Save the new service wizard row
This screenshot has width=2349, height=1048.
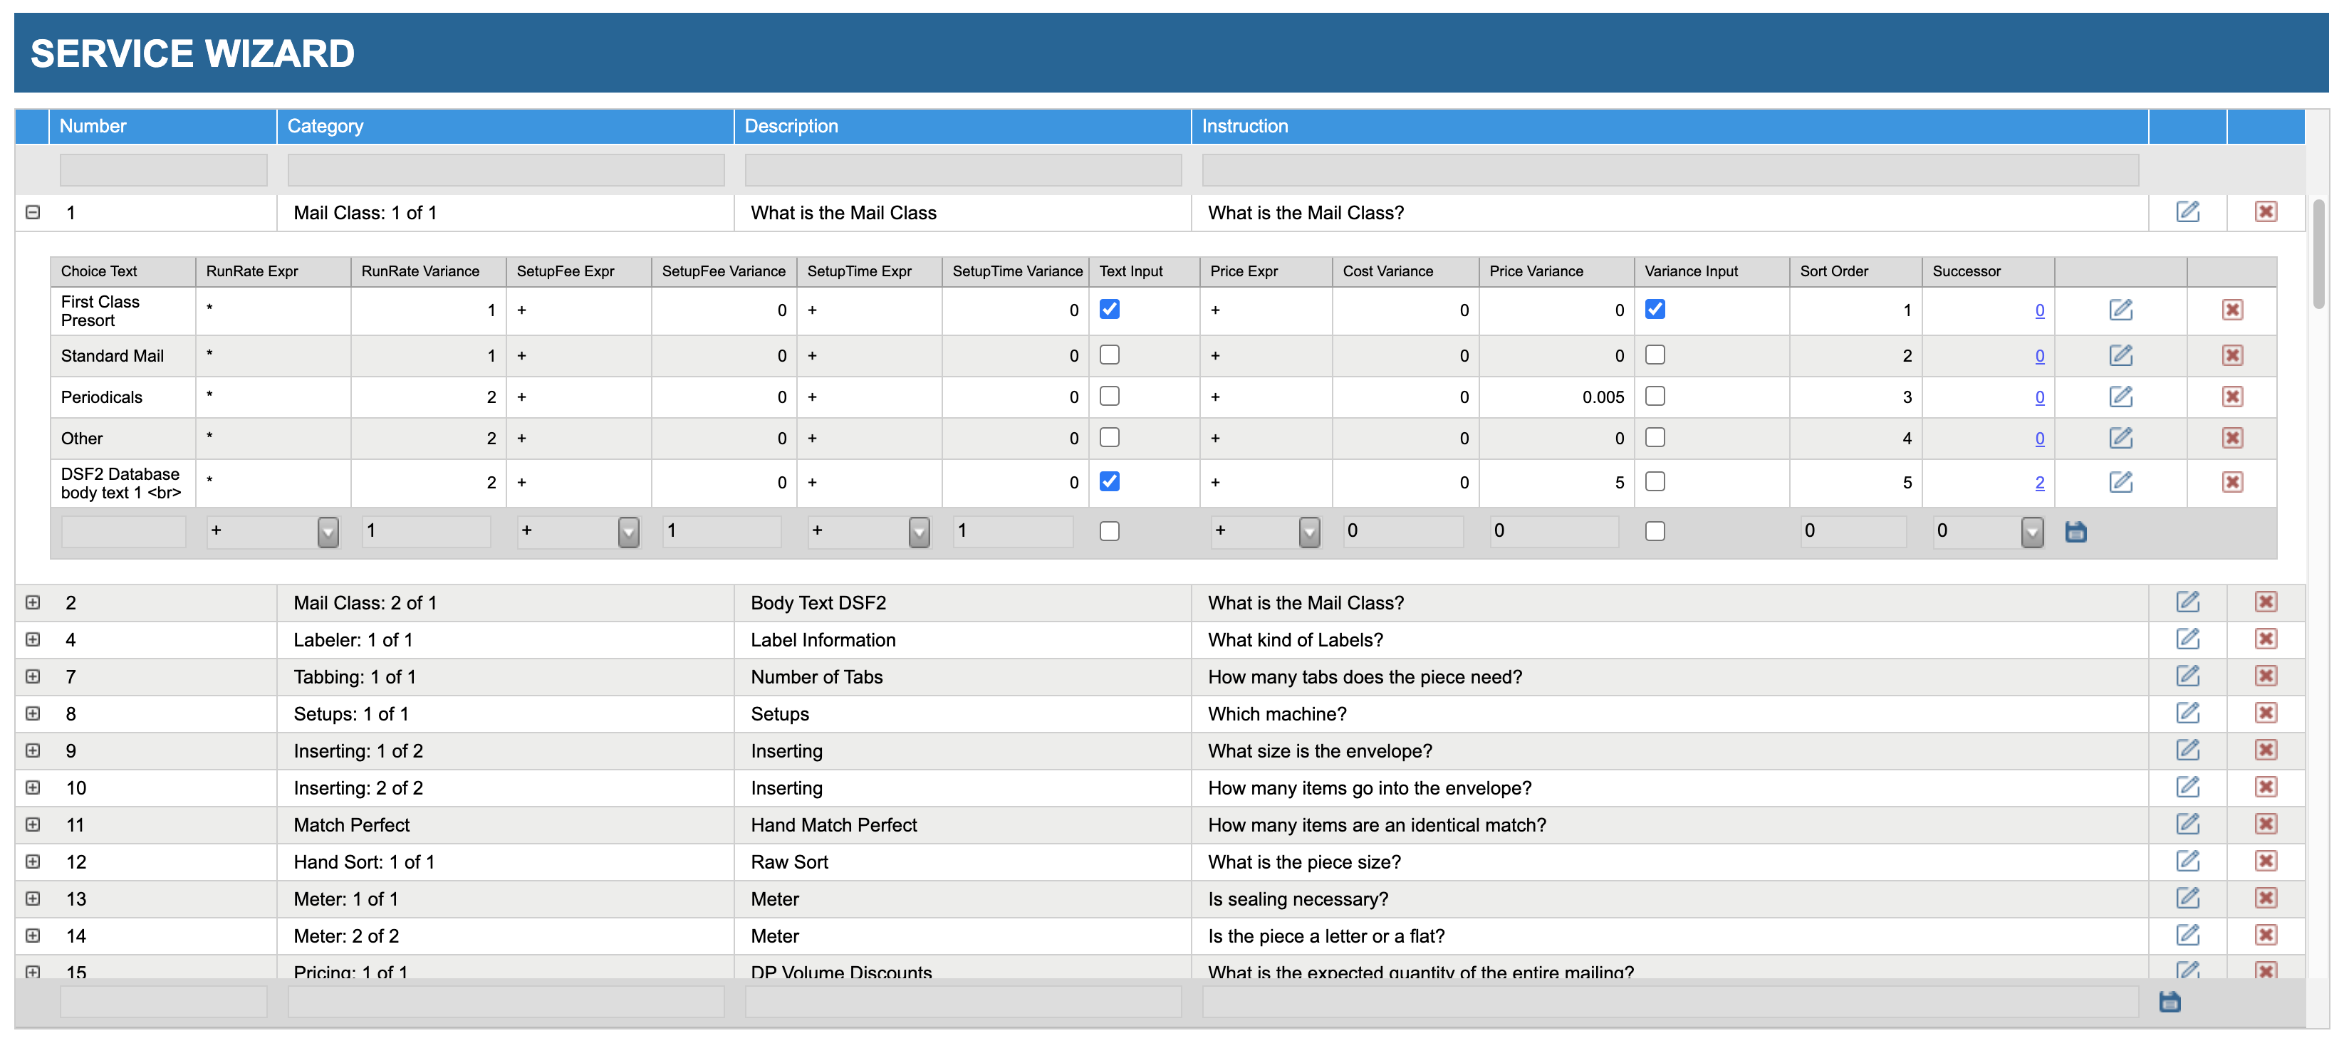tap(2170, 1002)
